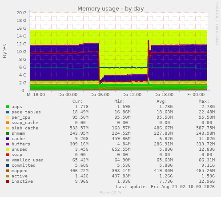This screenshot has width=221, height=197.
Task: Click the 'apps' legend label
Action: (17, 107)
